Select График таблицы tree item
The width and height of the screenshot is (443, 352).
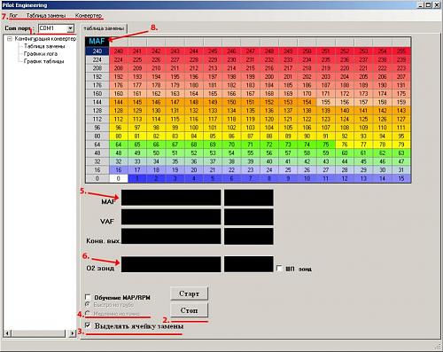[43, 61]
